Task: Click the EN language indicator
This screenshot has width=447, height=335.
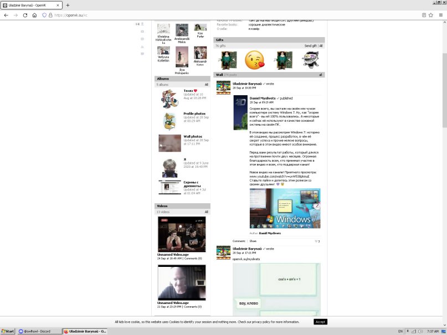Action: point(400,331)
